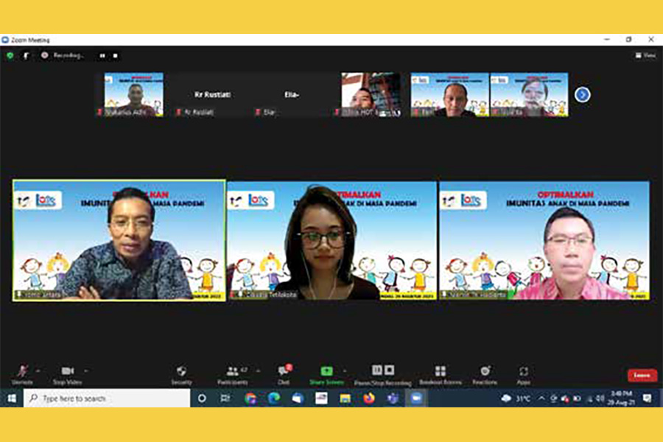Expand audio options arrow next to Unmute

point(38,371)
